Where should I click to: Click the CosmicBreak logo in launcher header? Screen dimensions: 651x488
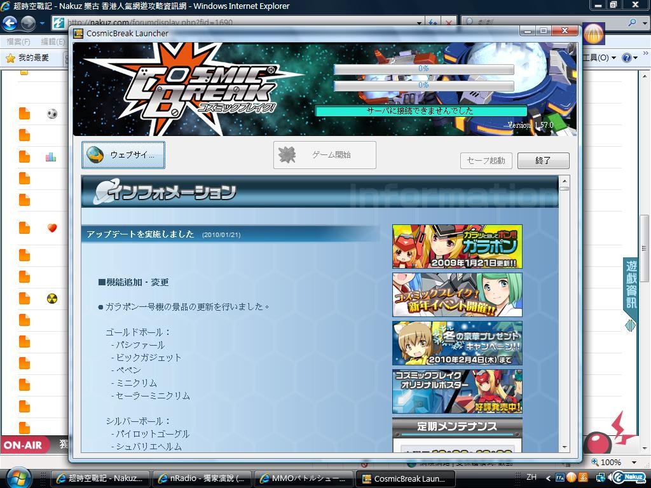[x=193, y=89]
